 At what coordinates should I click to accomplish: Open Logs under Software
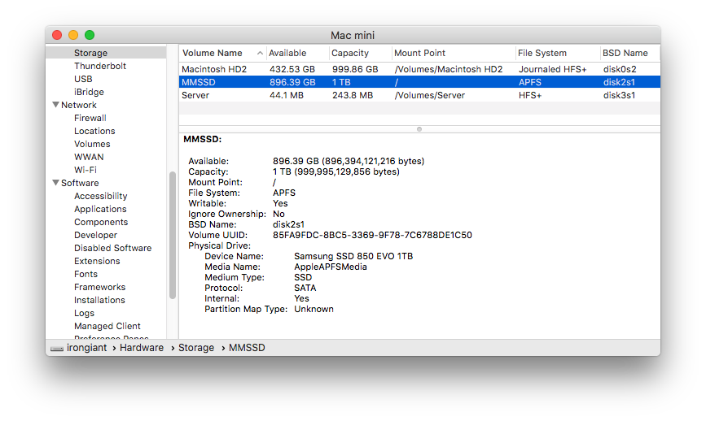(x=84, y=313)
